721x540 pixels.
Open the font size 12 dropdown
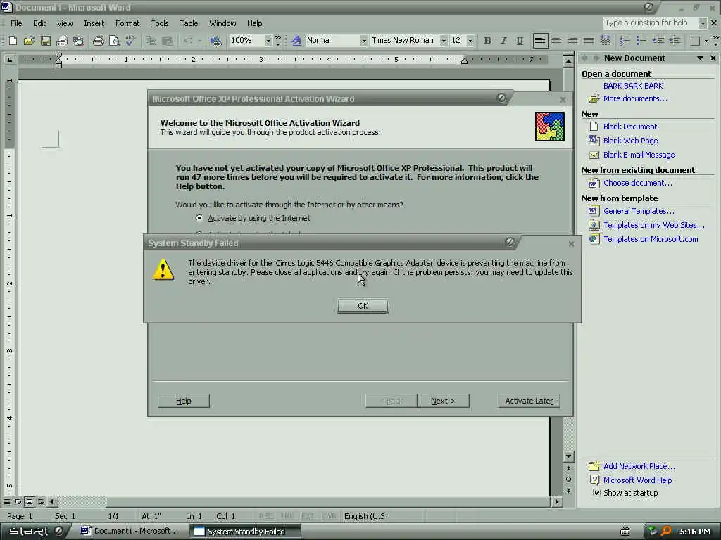click(x=470, y=41)
